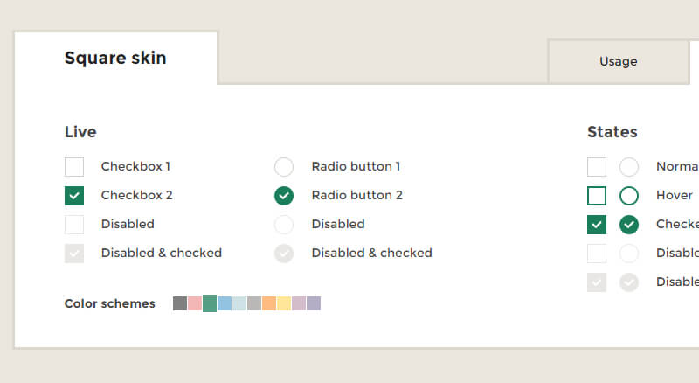Choose the selected green color scheme
The width and height of the screenshot is (699, 383).
tap(210, 303)
